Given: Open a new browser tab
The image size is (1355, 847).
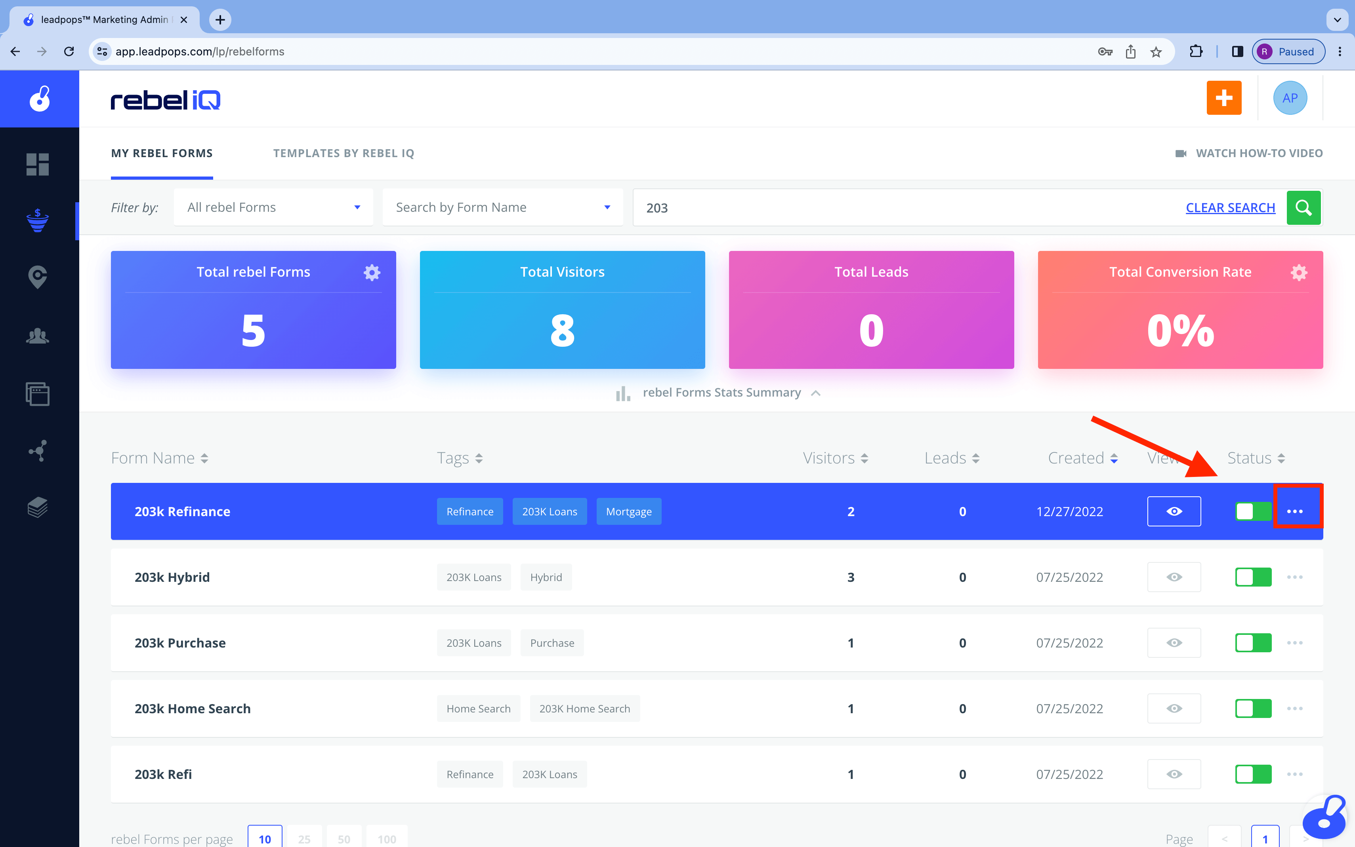Looking at the screenshot, I should [220, 20].
